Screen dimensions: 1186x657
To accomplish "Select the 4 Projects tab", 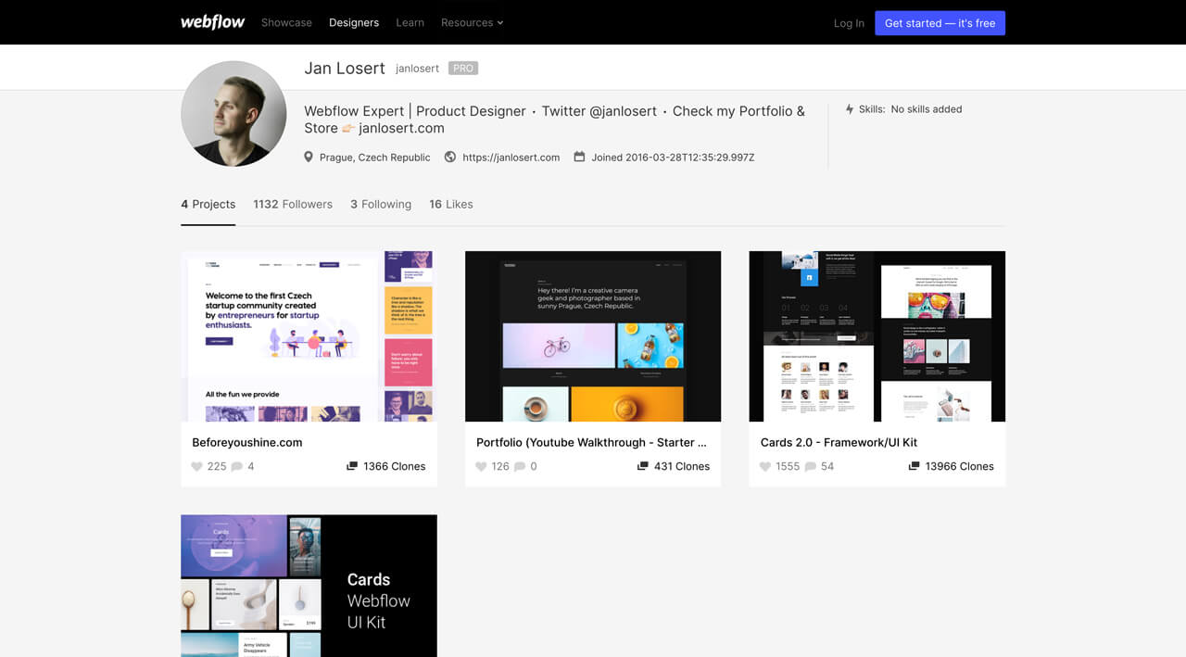I will coord(208,204).
